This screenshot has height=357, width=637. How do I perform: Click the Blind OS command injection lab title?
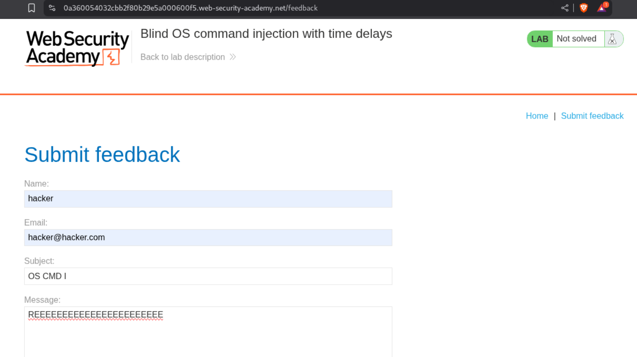coord(266,34)
